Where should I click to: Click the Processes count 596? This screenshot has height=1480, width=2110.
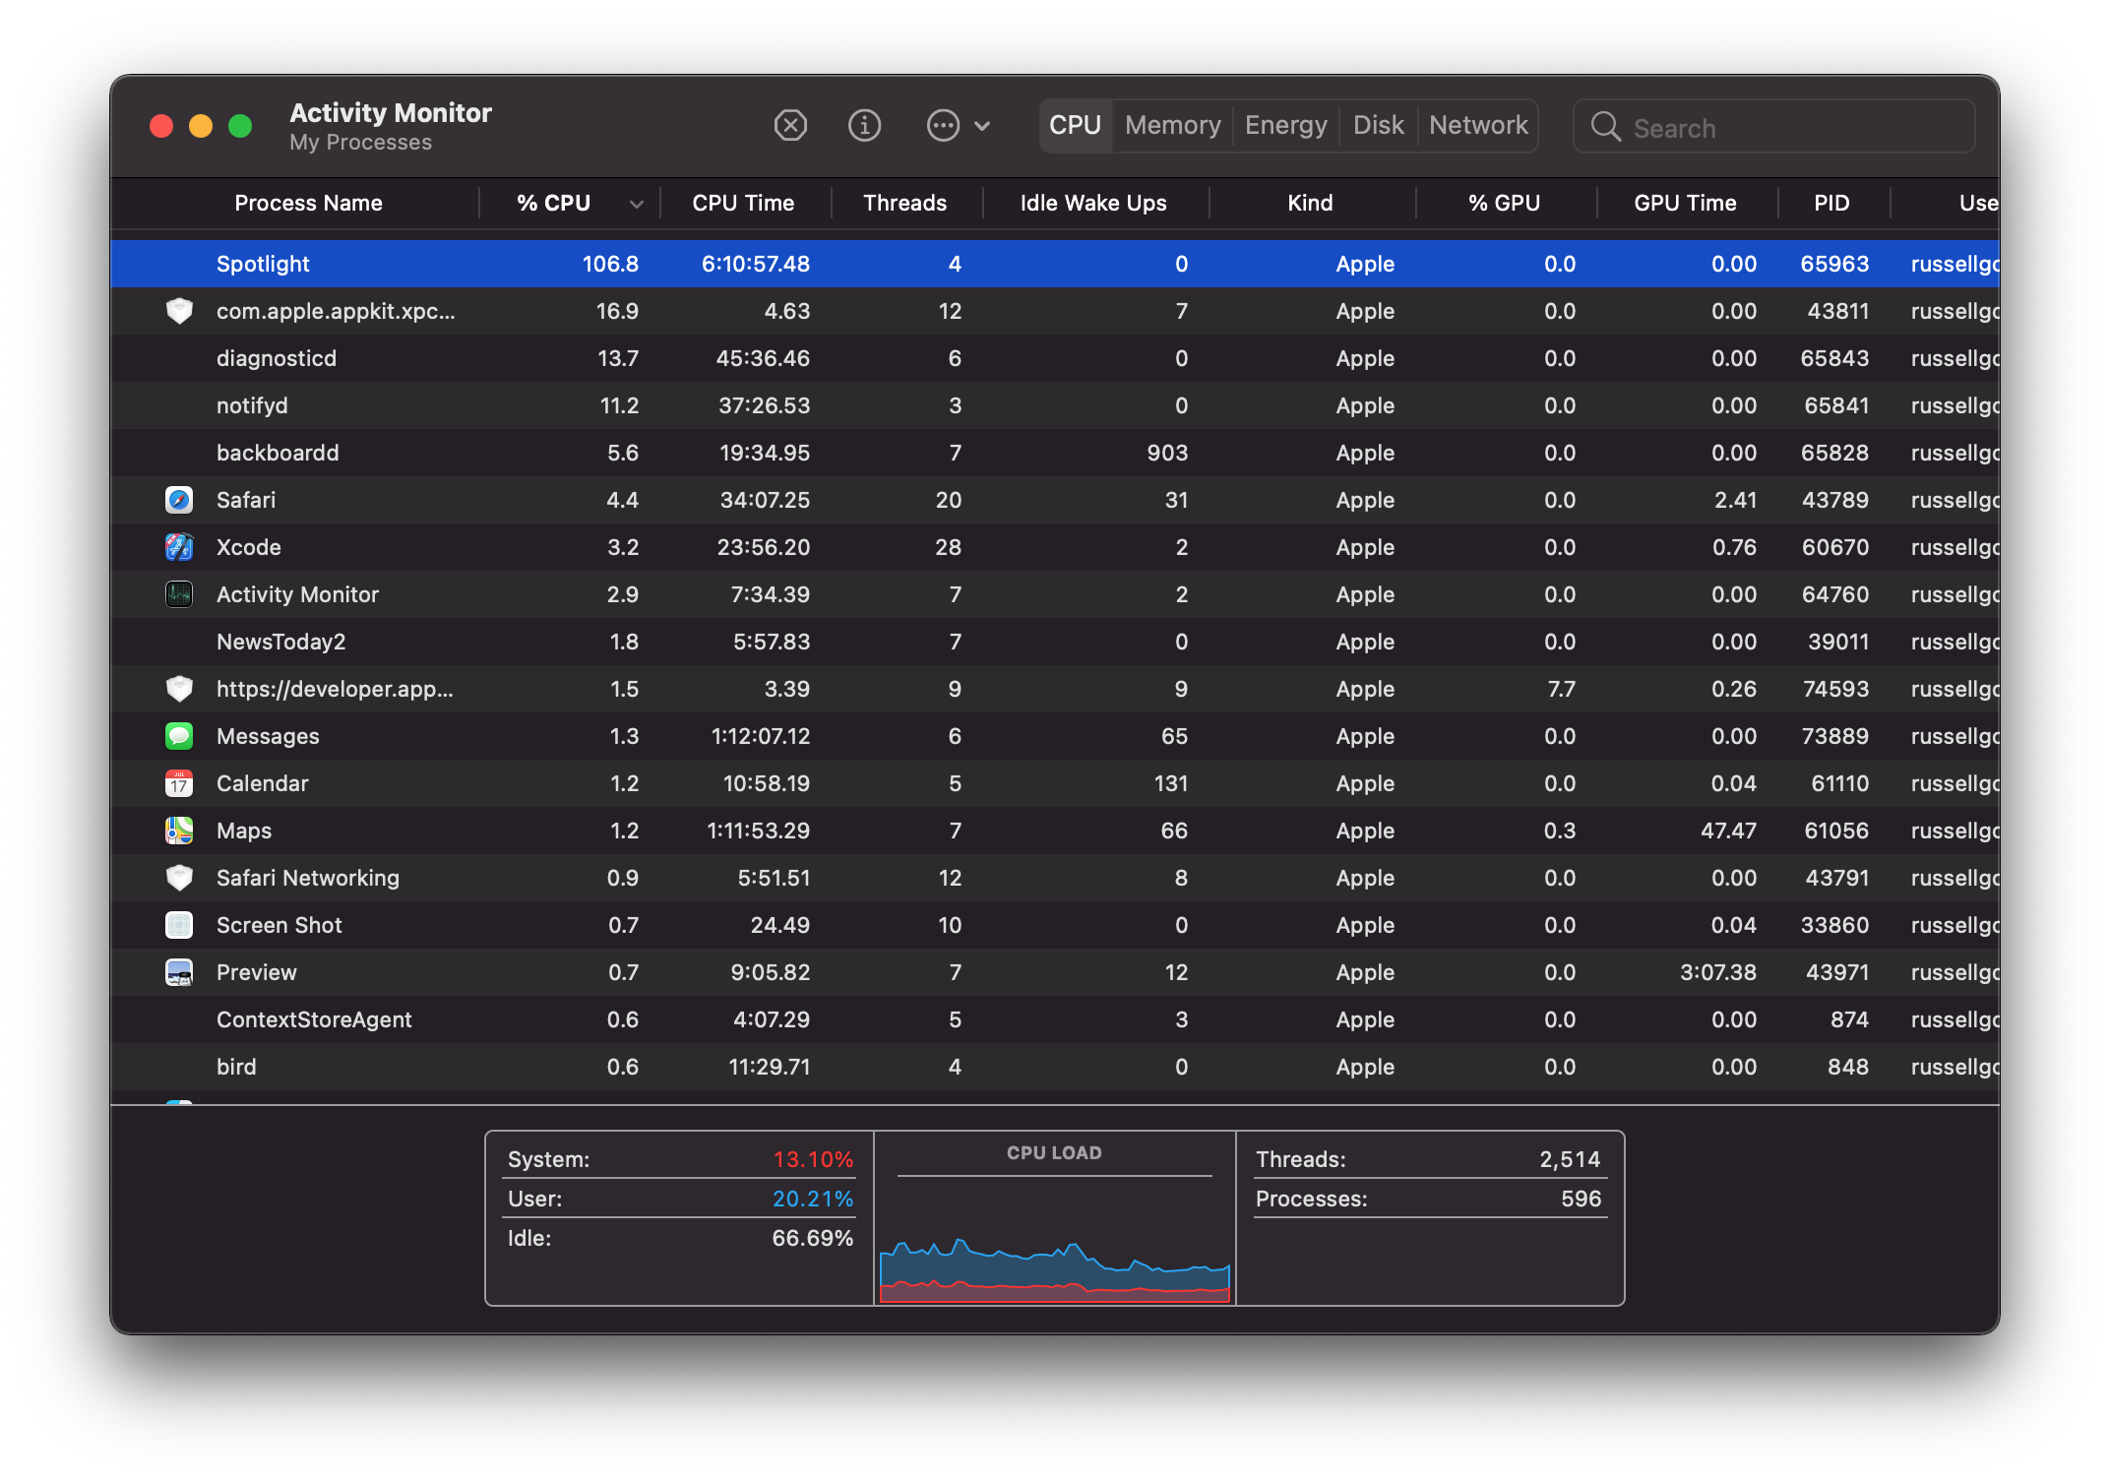pyautogui.click(x=1581, y=1199)
